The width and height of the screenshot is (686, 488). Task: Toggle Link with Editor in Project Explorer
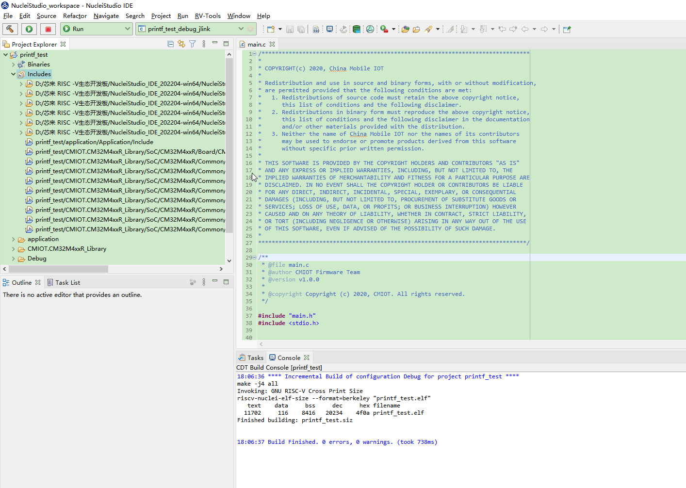point(181,44)
